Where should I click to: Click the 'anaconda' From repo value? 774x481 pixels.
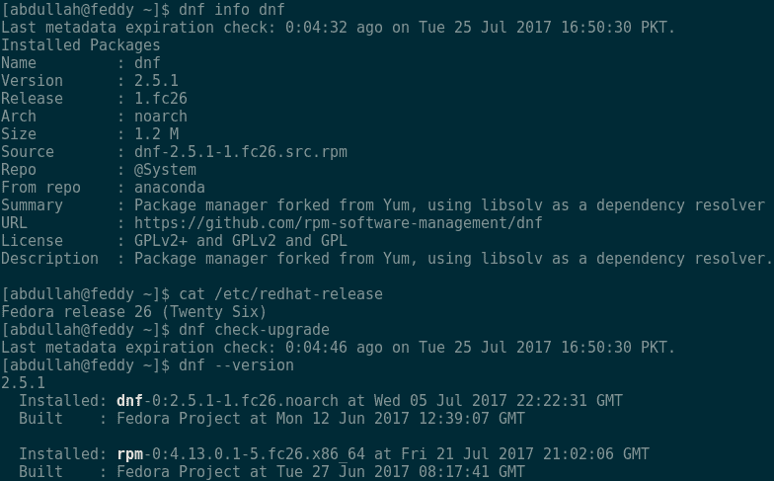[169, 188]
